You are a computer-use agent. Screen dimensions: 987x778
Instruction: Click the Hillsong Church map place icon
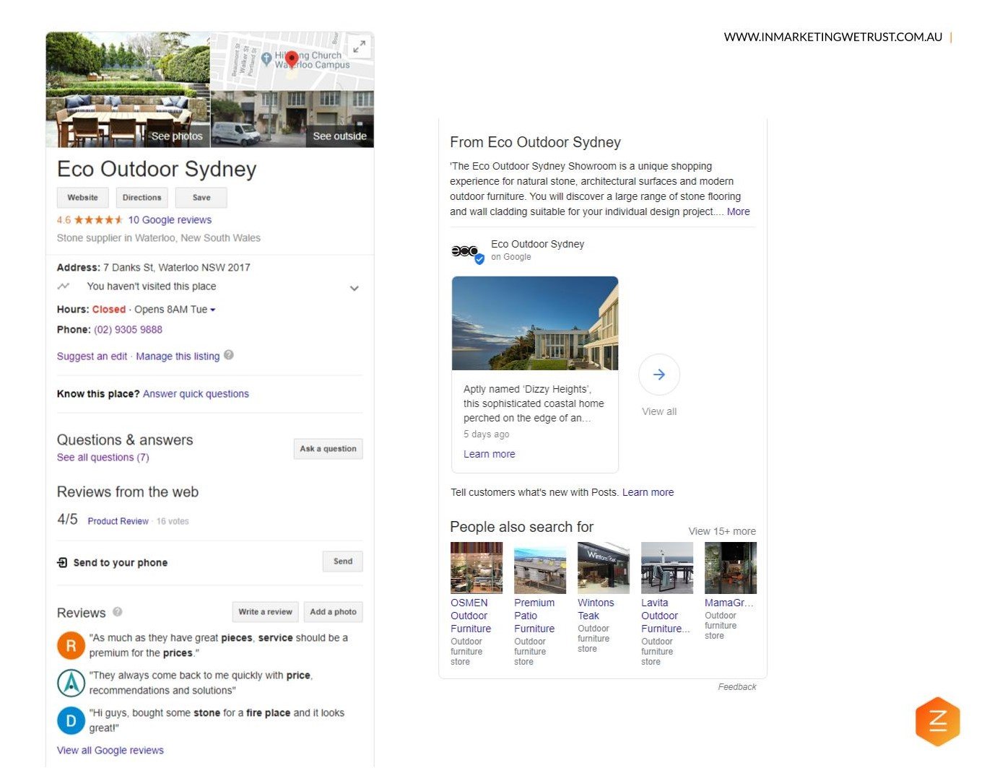click(x=266, y=58)
